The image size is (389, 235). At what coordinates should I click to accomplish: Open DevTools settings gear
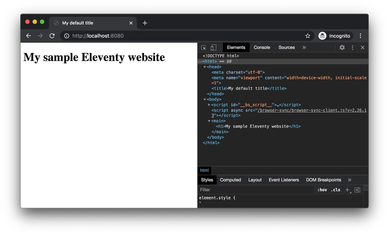point(342,48)
